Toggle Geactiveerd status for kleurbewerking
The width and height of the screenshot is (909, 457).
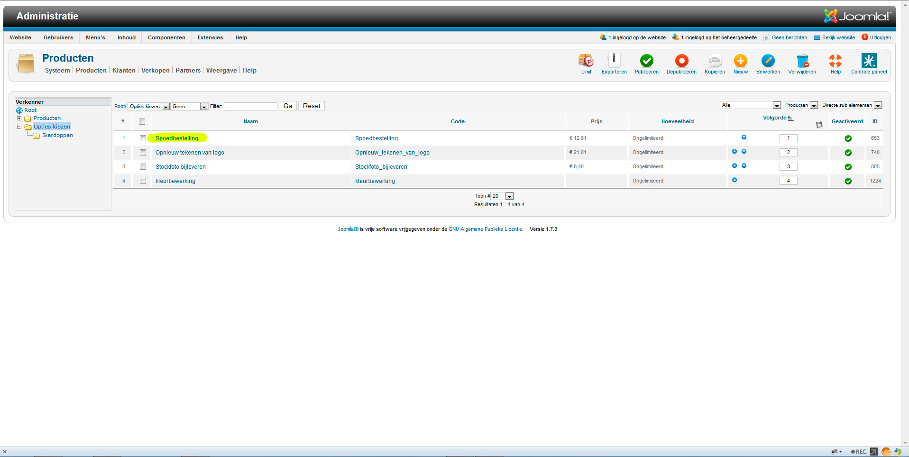pos(848,181)
